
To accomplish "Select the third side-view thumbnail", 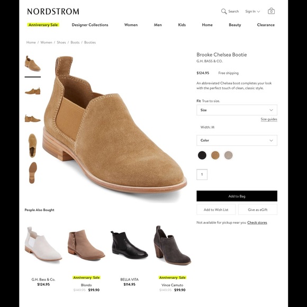I will (x=32, y=119).
